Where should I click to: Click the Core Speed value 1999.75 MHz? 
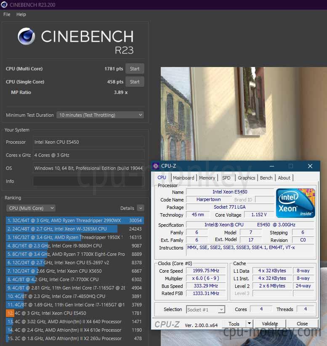(x=206, y=271)
